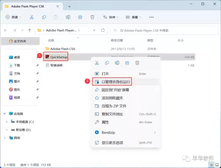Click Delete icon in context menu

point(137,63)
